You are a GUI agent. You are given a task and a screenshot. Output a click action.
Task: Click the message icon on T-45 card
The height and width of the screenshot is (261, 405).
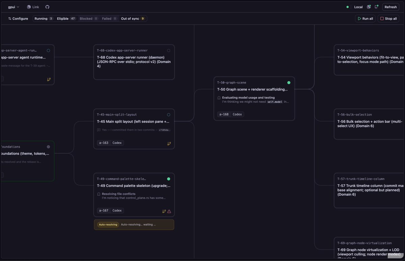[99, 130]
